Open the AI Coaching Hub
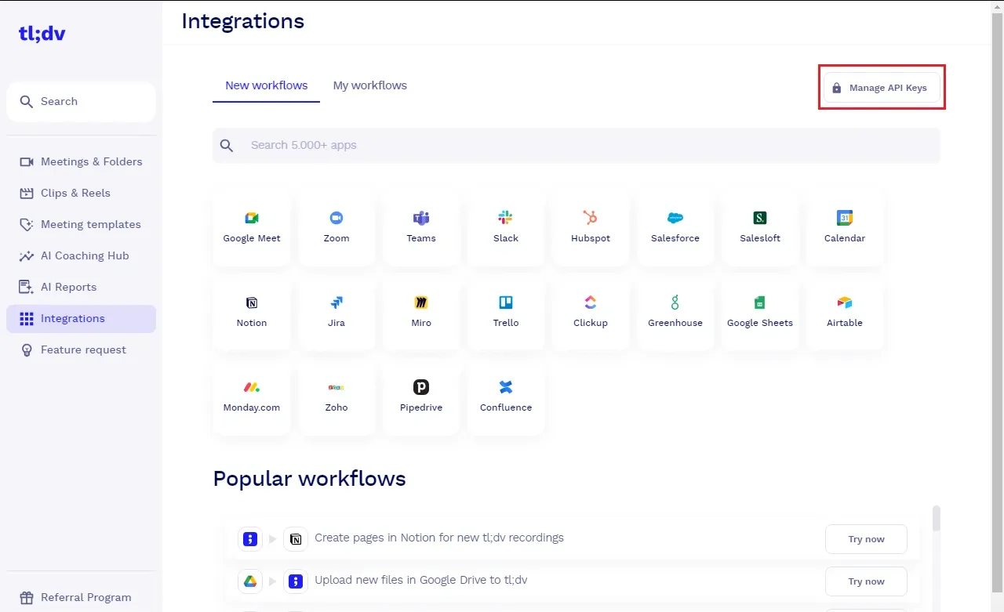This screenshot has height=612, width=1004. [82, 255]
